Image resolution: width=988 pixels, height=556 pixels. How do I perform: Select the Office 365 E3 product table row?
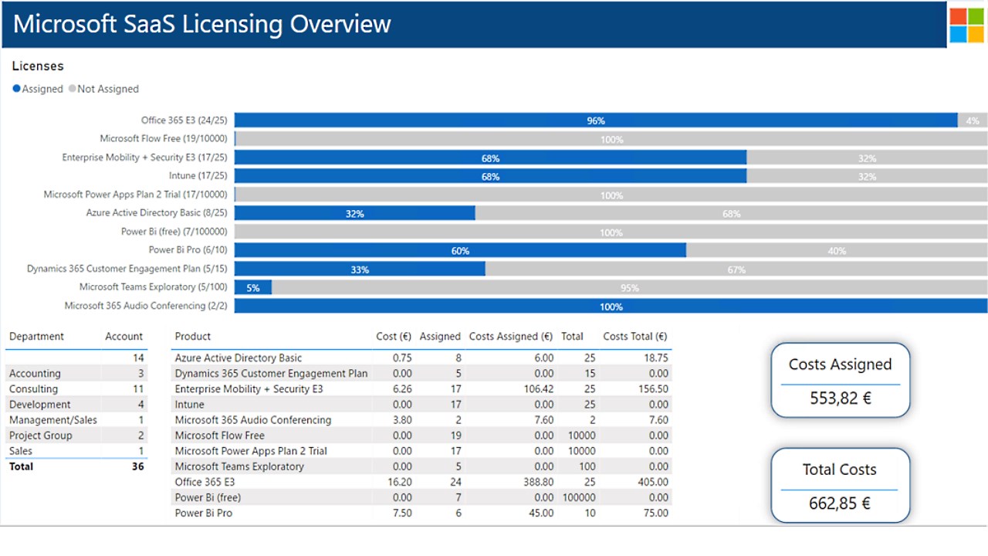click(421, 482)
